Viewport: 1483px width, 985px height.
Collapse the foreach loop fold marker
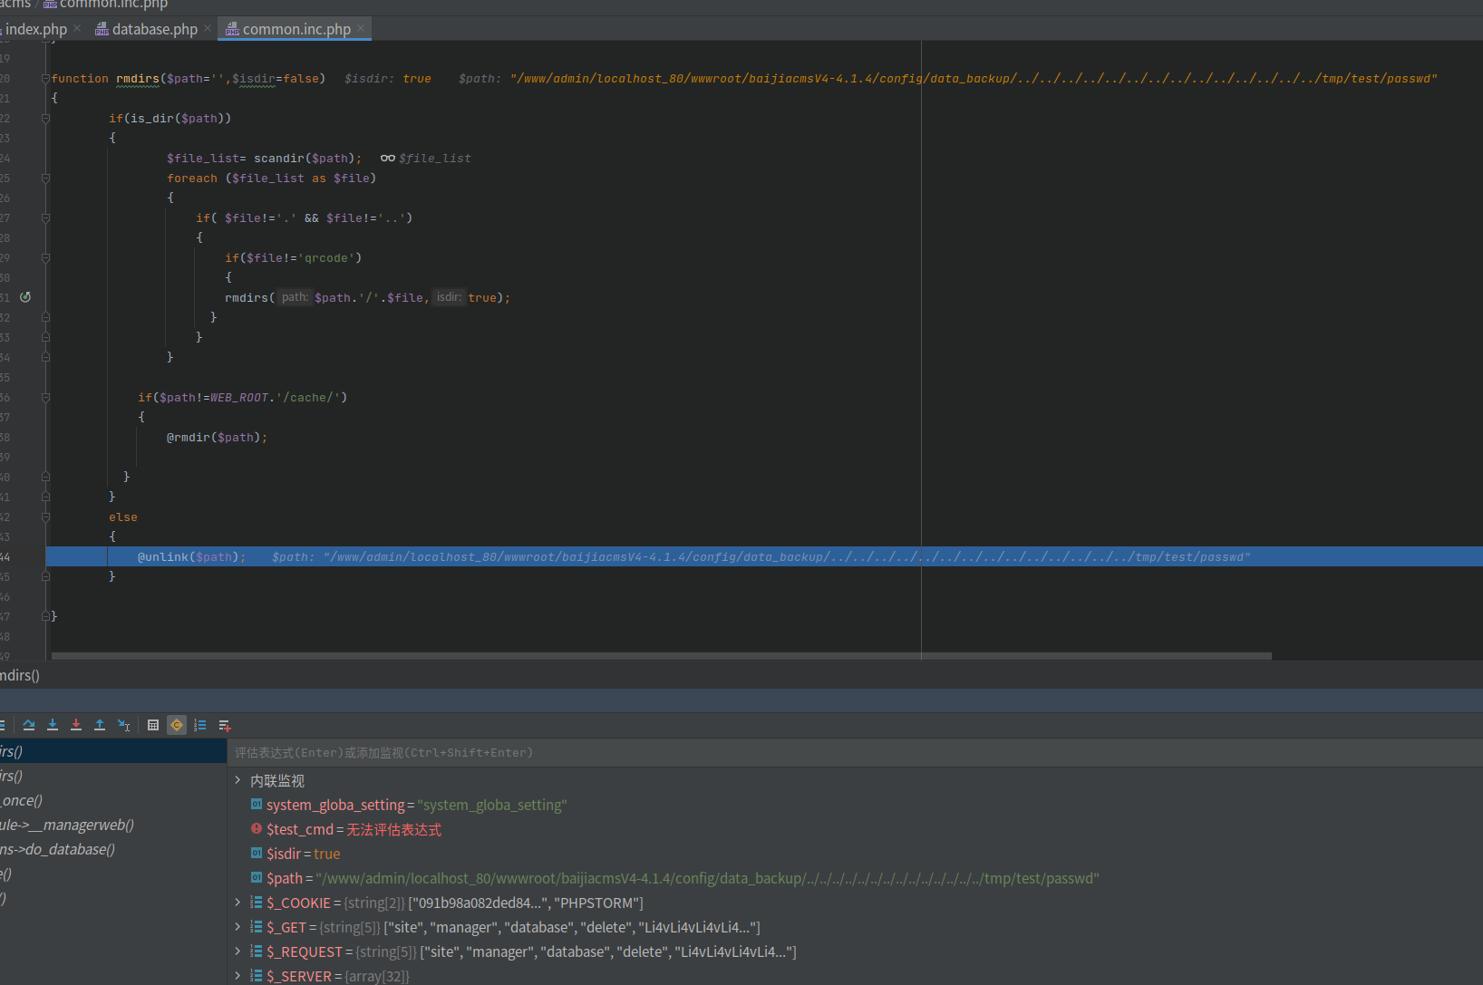tap(45, 179)
